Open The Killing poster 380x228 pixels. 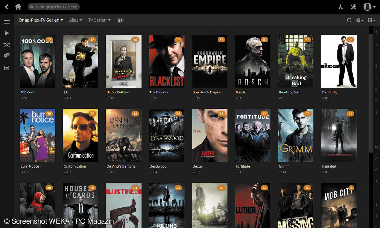point(167,205)
